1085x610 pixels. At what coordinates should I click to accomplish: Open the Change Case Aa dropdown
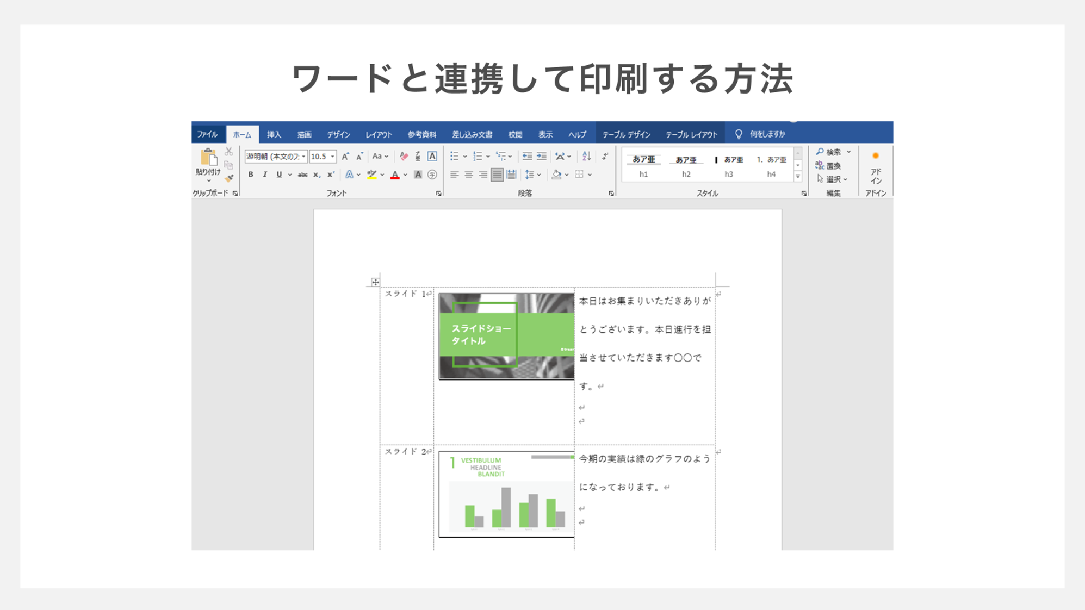tap(380, 157)
